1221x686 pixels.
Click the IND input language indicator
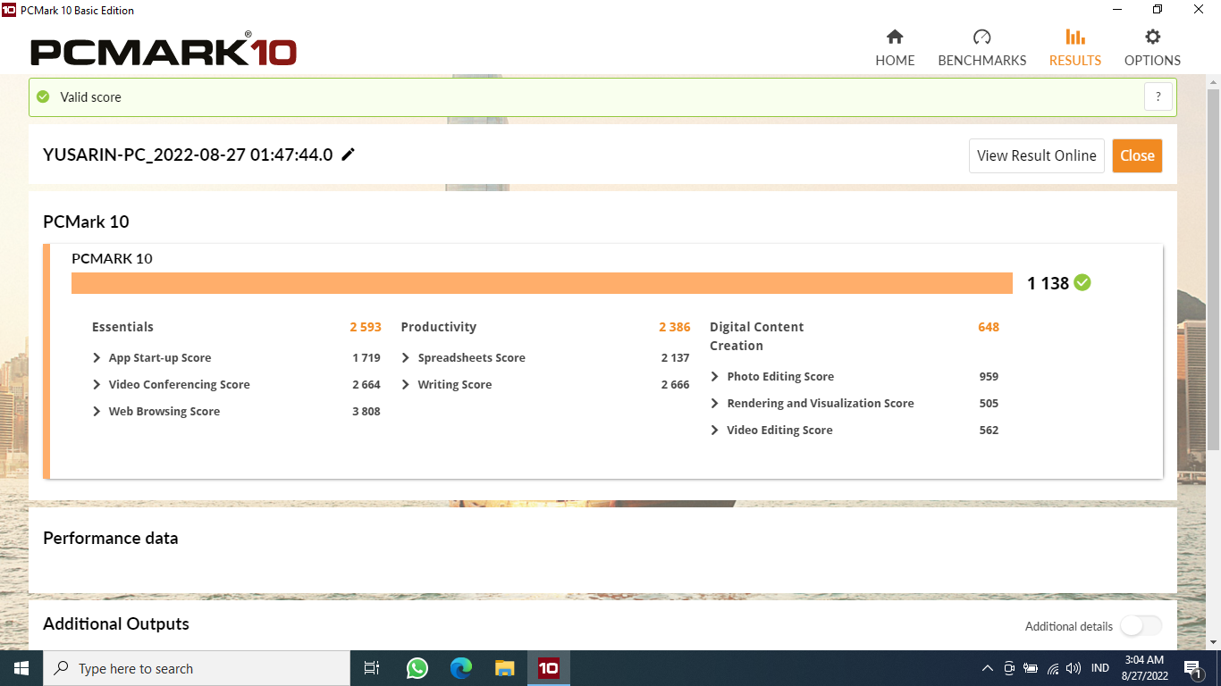click(1100, 668)
